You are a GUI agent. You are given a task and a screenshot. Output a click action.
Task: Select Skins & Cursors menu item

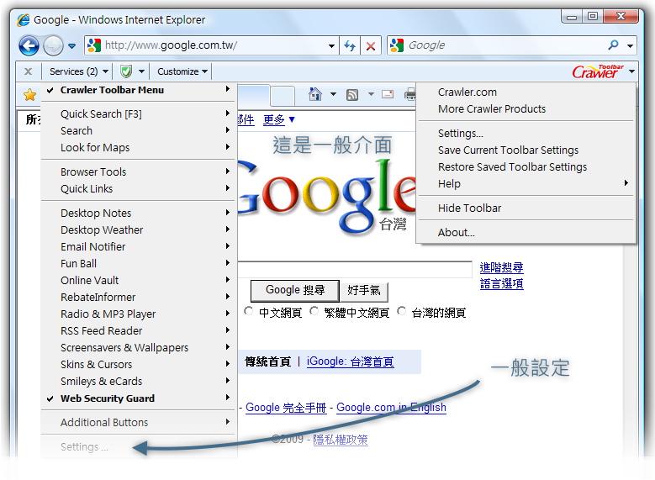coord(139,364)
